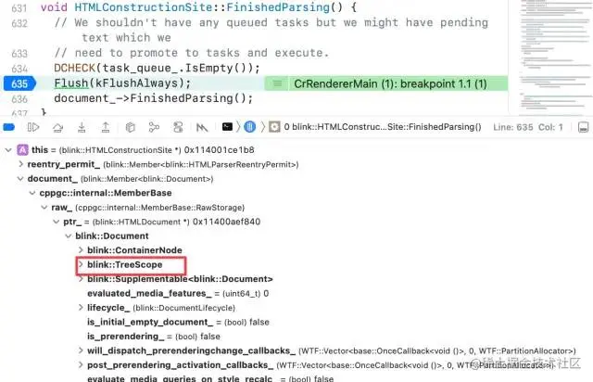Collapse the raw_ RawStorage node
Image resolution: width=593 pixels, height=382 pixels.
pos(44,207)
